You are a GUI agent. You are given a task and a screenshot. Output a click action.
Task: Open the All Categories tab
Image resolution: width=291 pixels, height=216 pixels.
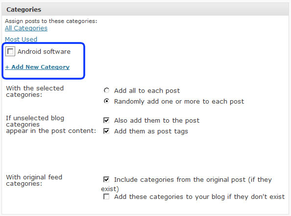point(26,28)
